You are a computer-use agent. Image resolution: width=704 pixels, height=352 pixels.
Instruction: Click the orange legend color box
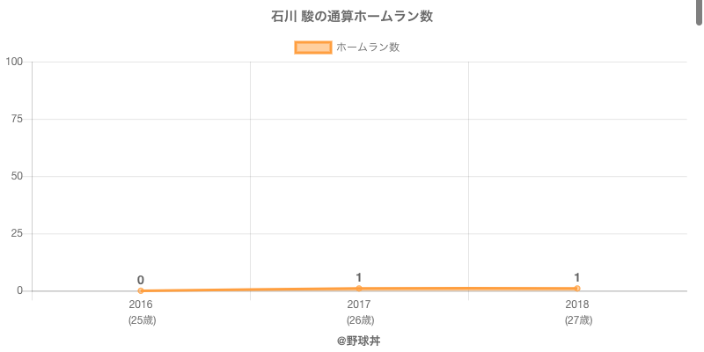point(312,48)
